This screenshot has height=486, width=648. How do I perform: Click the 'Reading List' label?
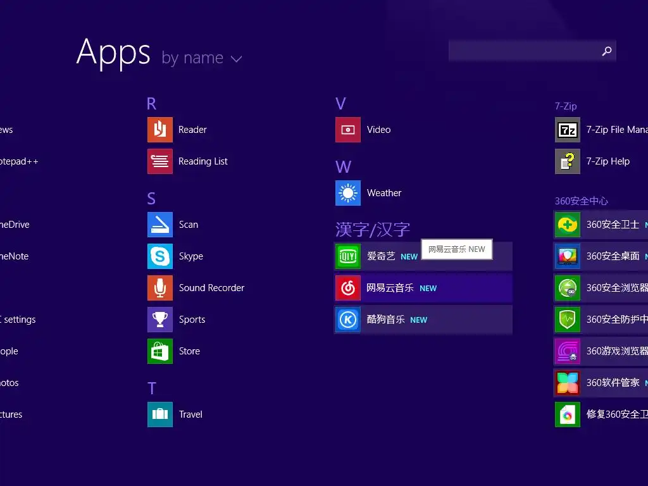(203, 161)
